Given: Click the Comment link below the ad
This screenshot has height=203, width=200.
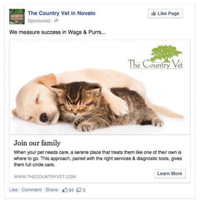Looking at the screenshot, I should [32, 190].
